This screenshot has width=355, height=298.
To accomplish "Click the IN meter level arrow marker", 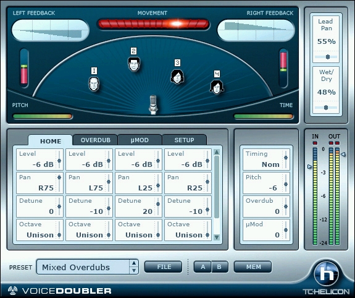I will click(309, 167).
